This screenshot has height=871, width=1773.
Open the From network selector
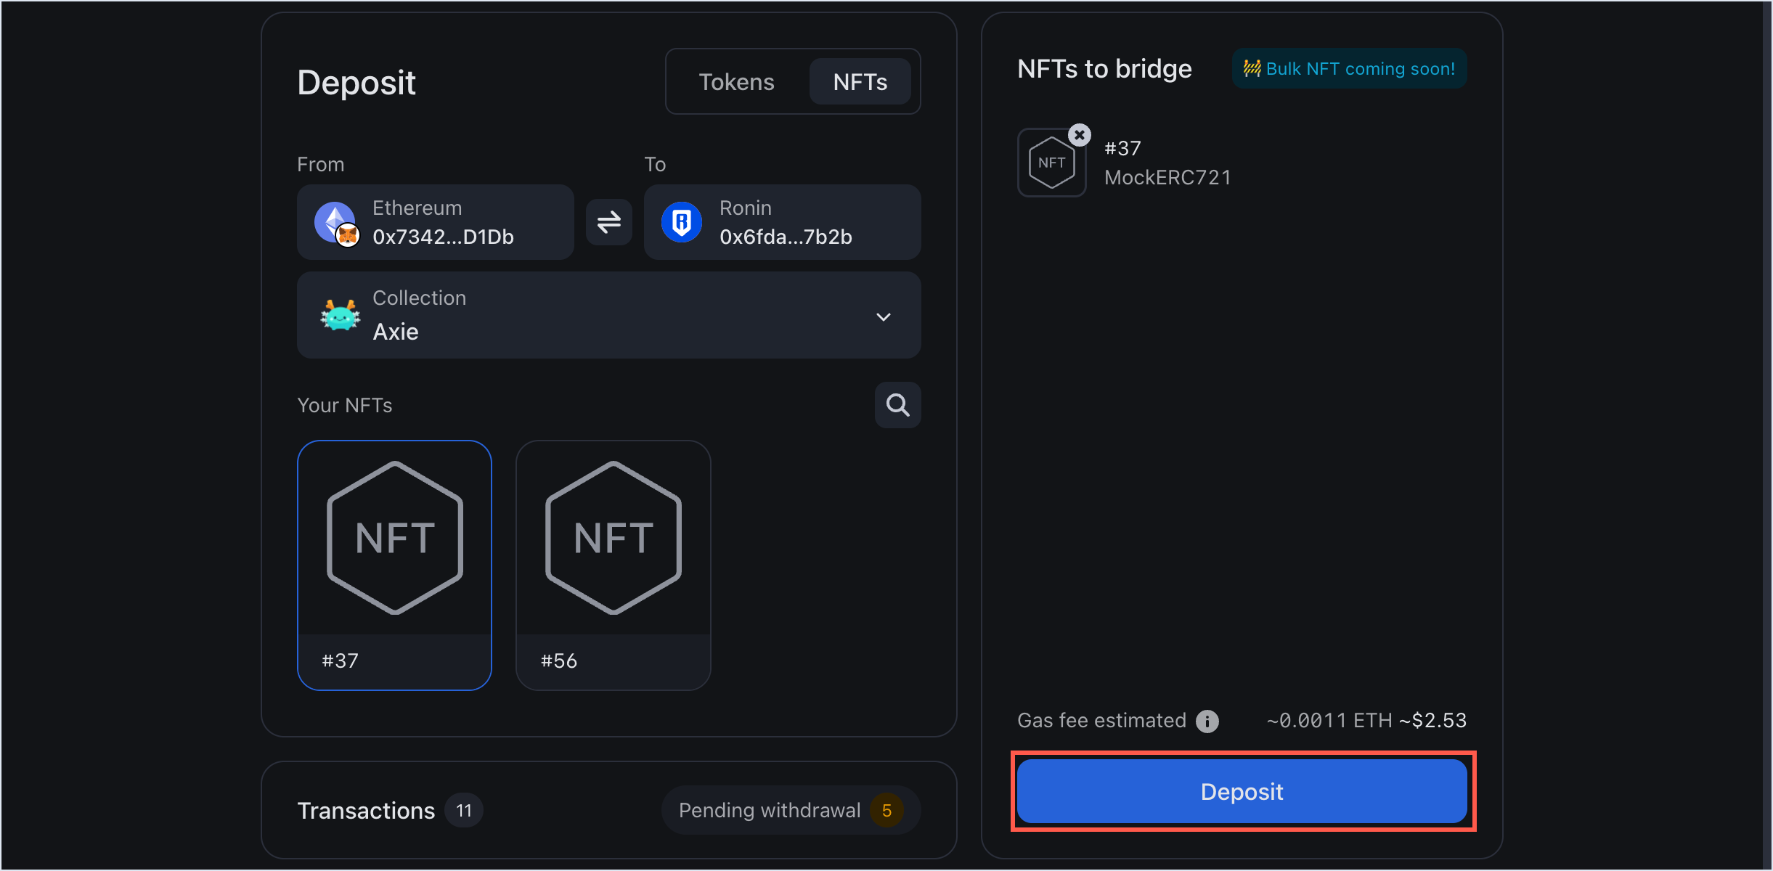(x=434, y=222)
